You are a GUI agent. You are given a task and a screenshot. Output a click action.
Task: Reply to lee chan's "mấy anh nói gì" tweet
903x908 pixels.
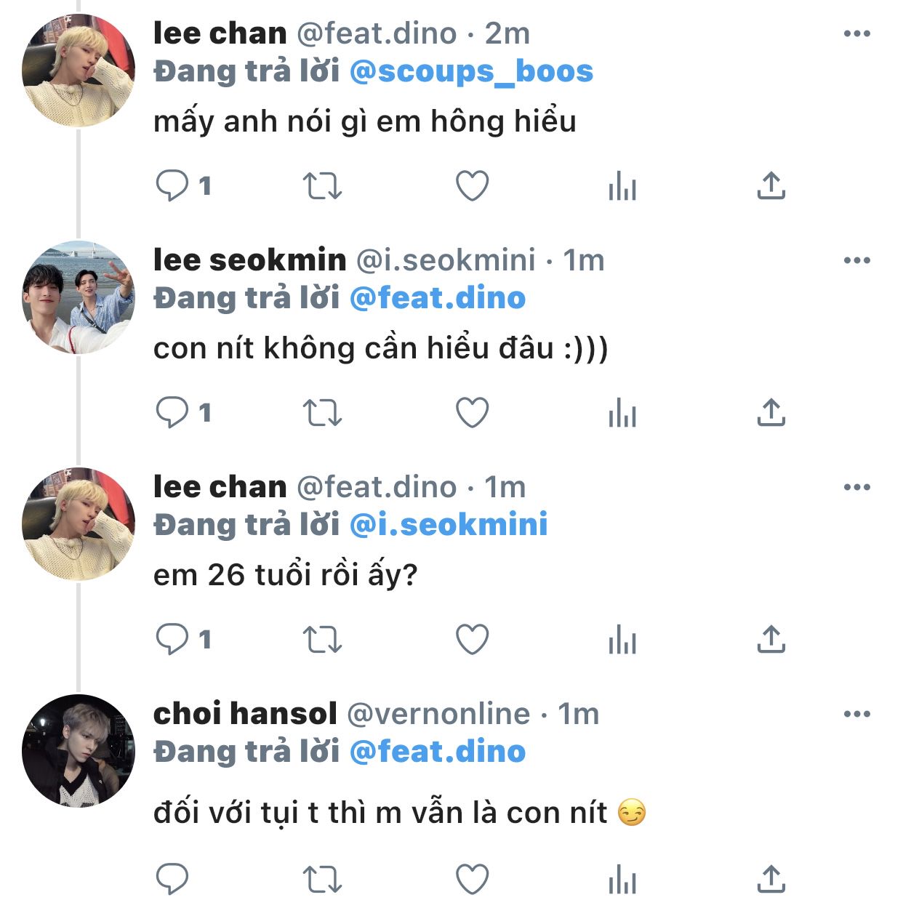pos(173,186)
